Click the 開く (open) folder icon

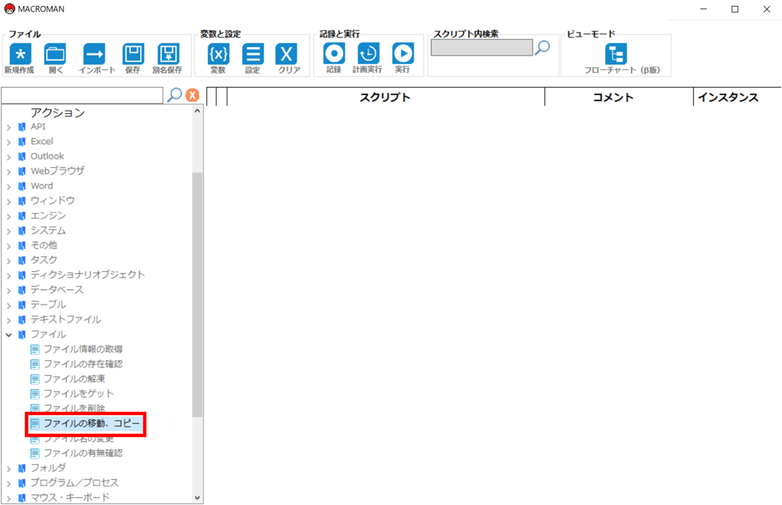click(55, 53)
